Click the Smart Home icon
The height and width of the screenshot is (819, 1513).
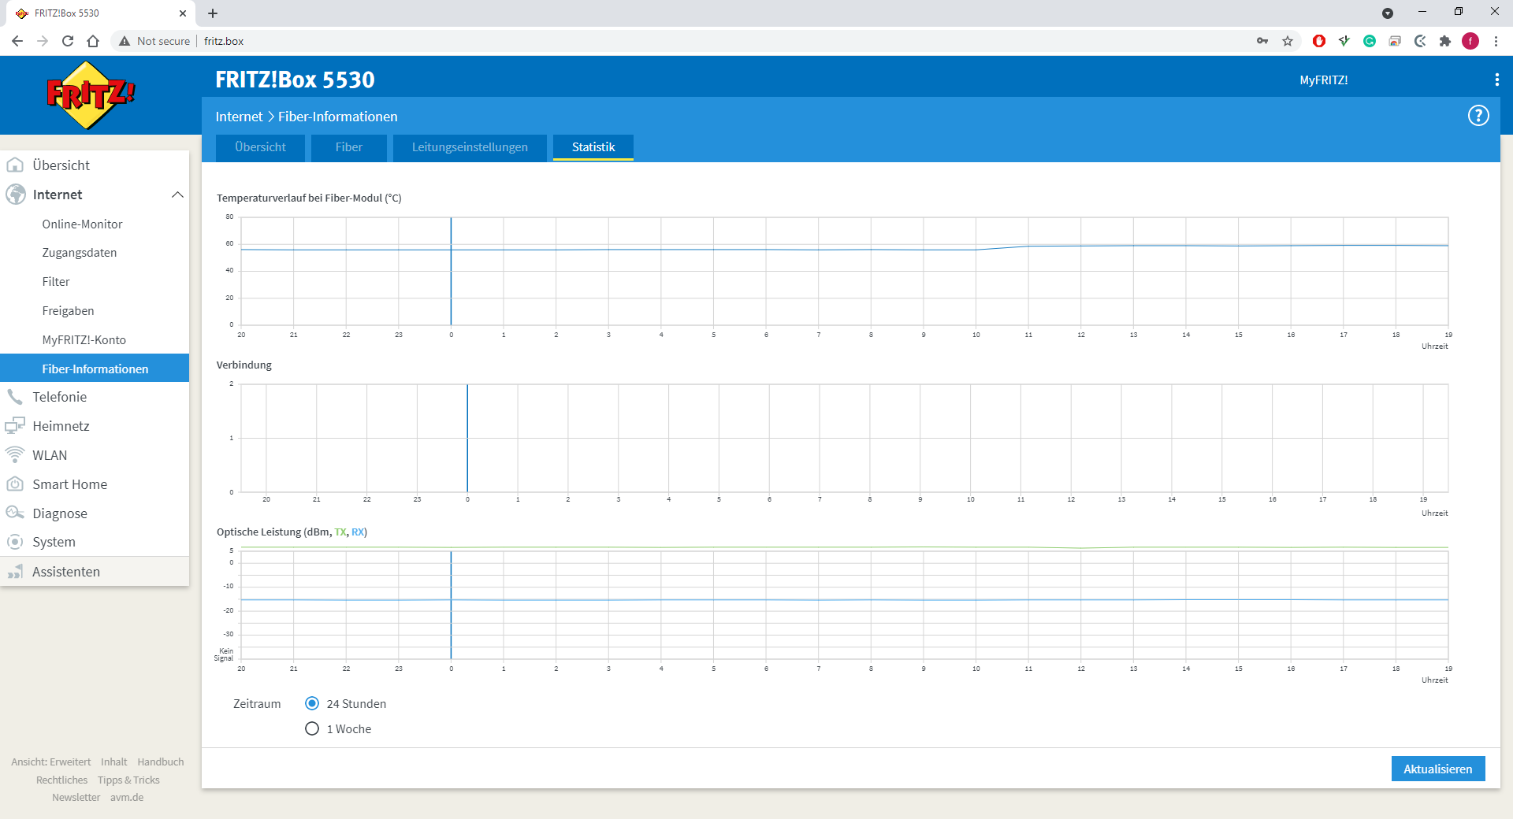(15, 484)
